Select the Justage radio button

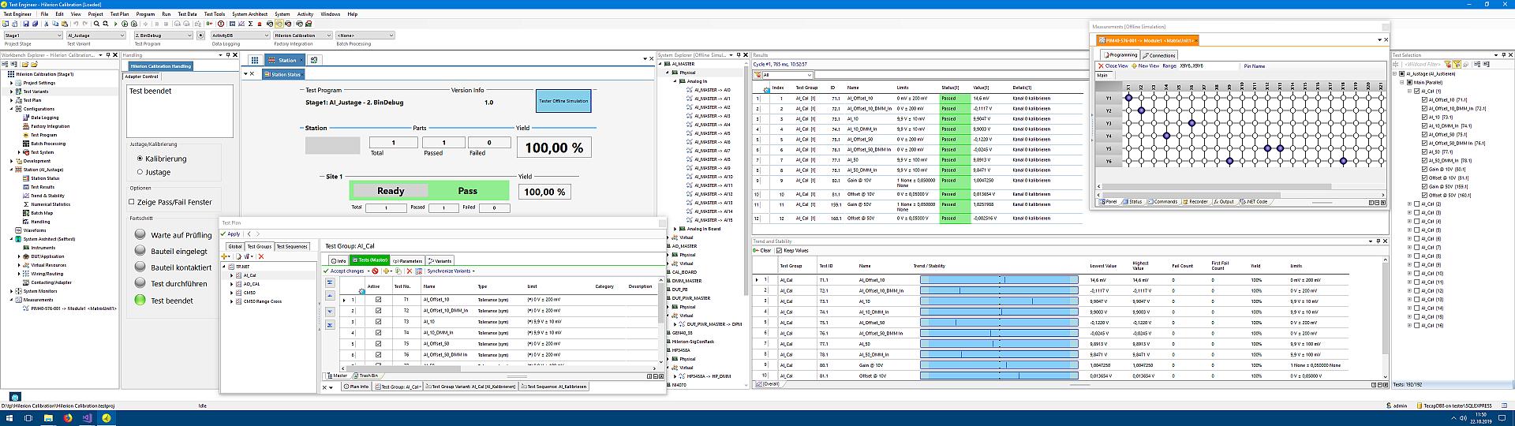point(140,172)
